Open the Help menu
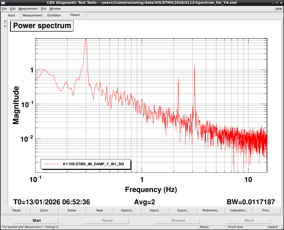 click(279, 9)
